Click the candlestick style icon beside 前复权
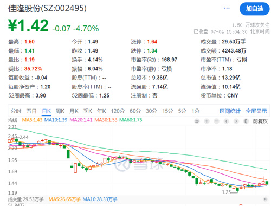 246,121
